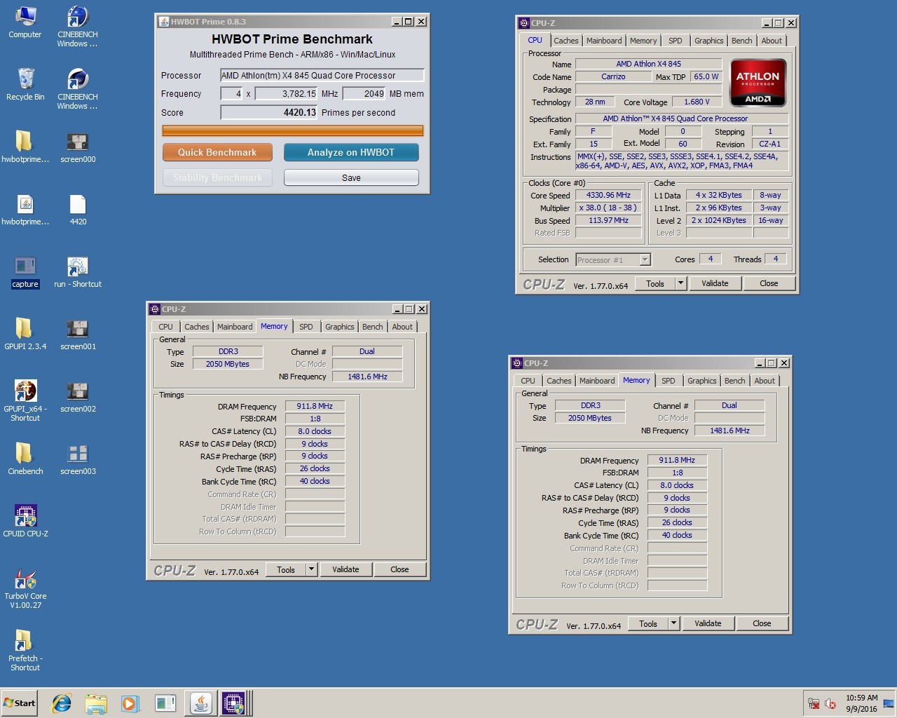This screenshot has height=718, width=897.
Task: Click the Internet Explorer taskbar icon
Action: pyautogui.click(x=62, y=703)
